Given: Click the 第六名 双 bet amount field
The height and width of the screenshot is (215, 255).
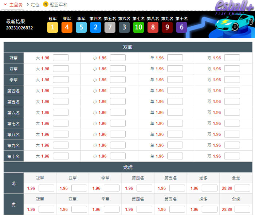Looking at the screenshot, I should click(x=232, y=112).
